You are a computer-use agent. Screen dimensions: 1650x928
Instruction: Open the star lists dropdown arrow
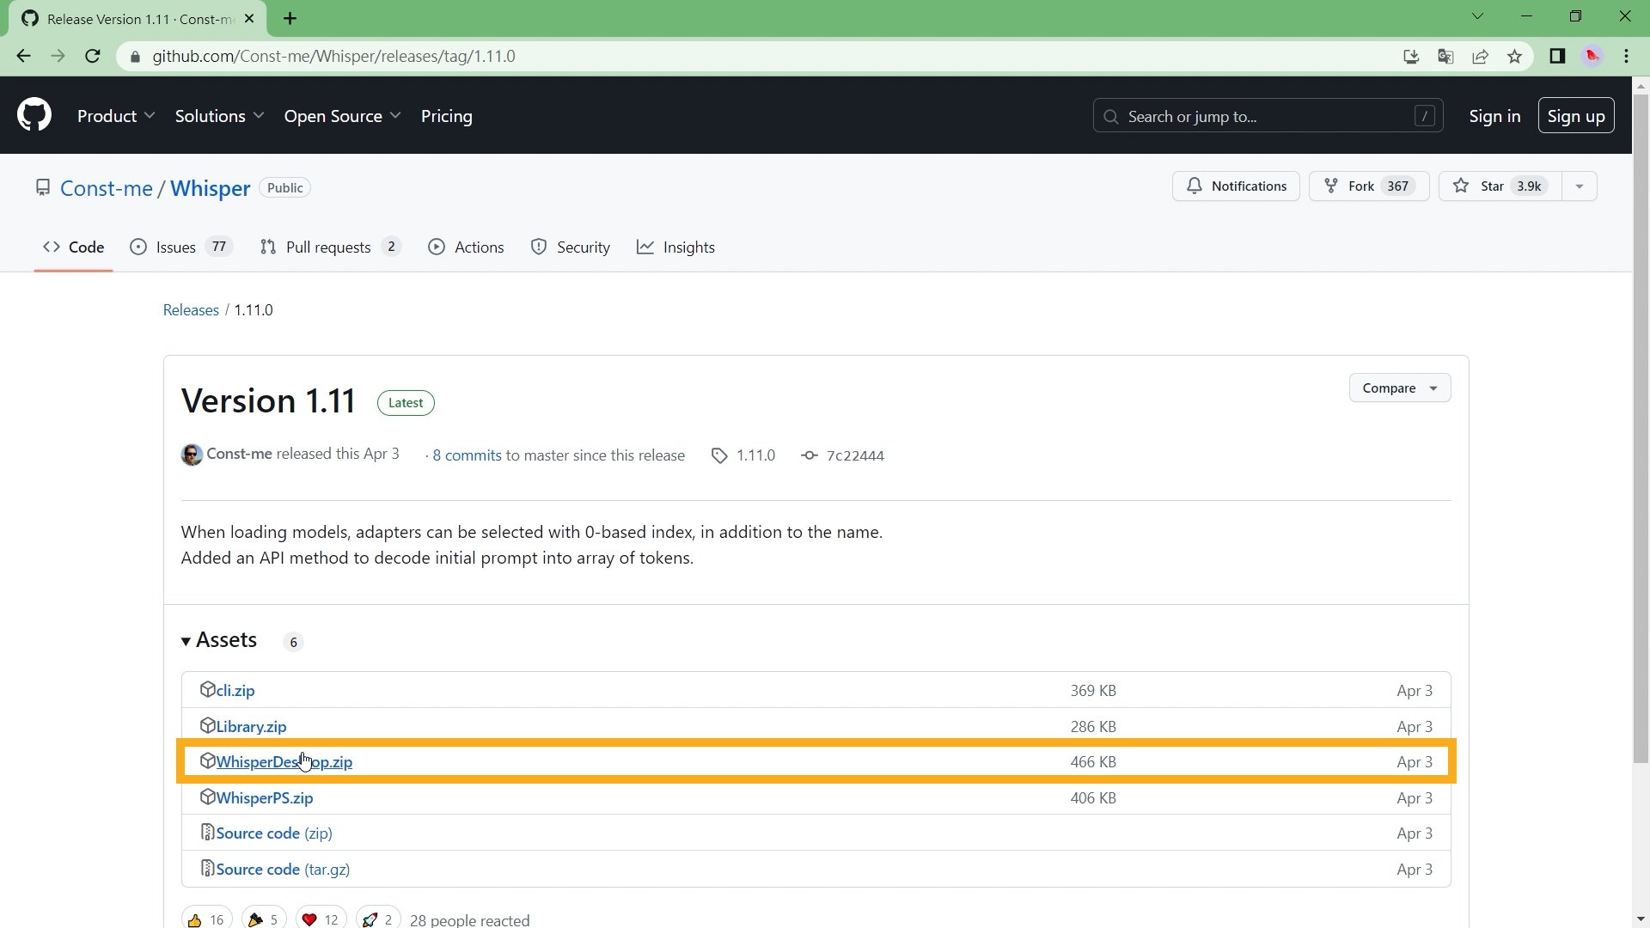click(x=1580, y=186)
